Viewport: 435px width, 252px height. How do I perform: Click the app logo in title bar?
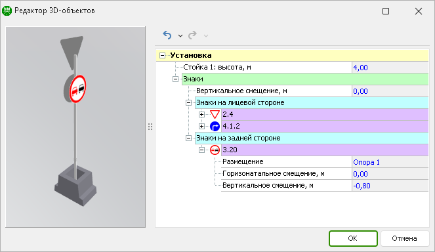(x=7, y=10)
